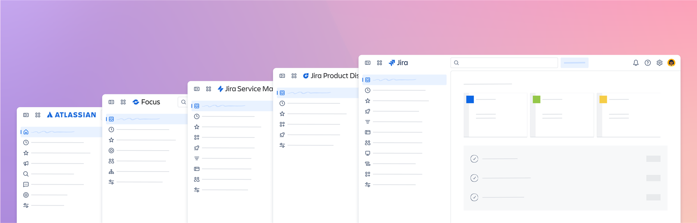The height and width of the screenshot is (223, 697).
Task: Open the megaphone icon in Atlassian sidebar
Action: (x=26, y=164)
